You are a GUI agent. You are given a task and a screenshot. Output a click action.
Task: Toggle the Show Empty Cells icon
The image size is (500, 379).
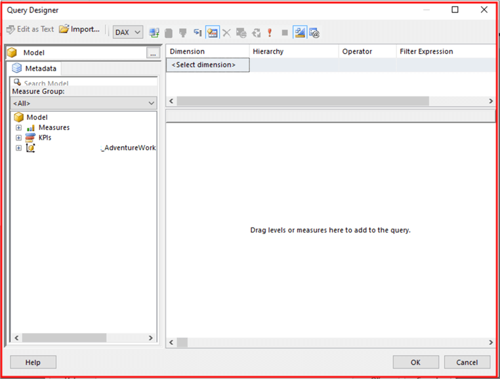point(183,33)
